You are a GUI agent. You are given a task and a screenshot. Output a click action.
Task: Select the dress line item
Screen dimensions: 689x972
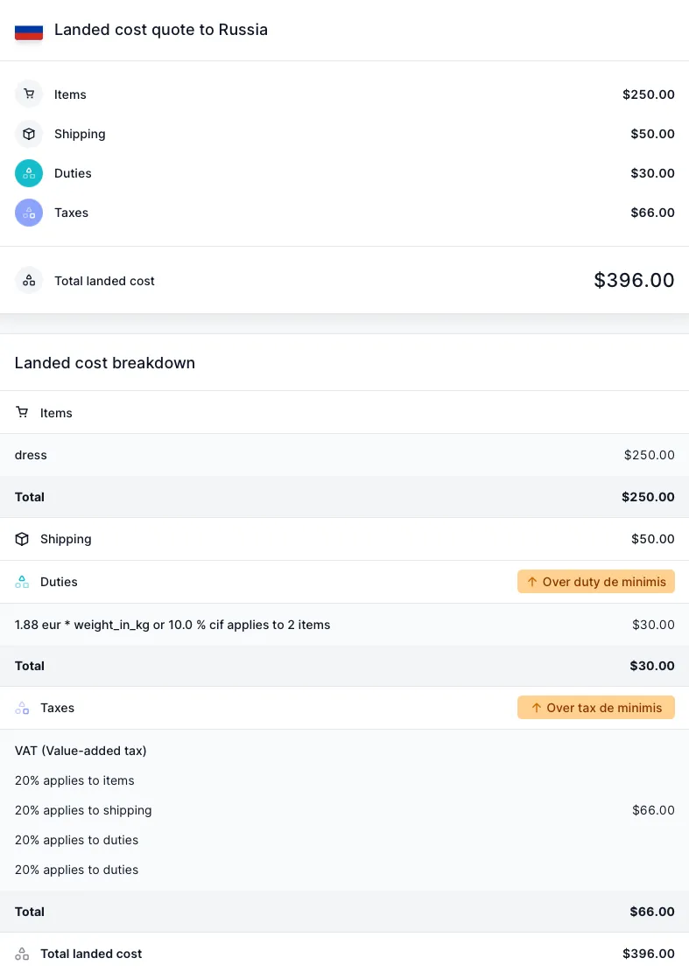(31, 455)
